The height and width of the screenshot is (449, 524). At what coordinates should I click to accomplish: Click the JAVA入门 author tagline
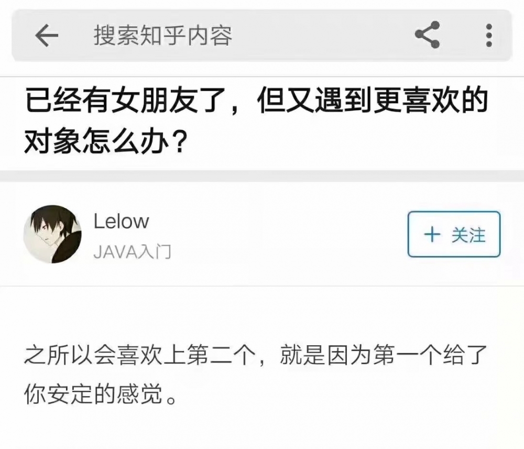(x=133, y=251)
